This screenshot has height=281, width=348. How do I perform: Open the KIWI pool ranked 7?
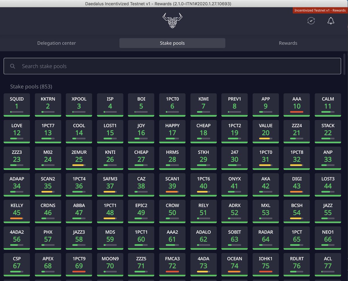pos(203,105)
